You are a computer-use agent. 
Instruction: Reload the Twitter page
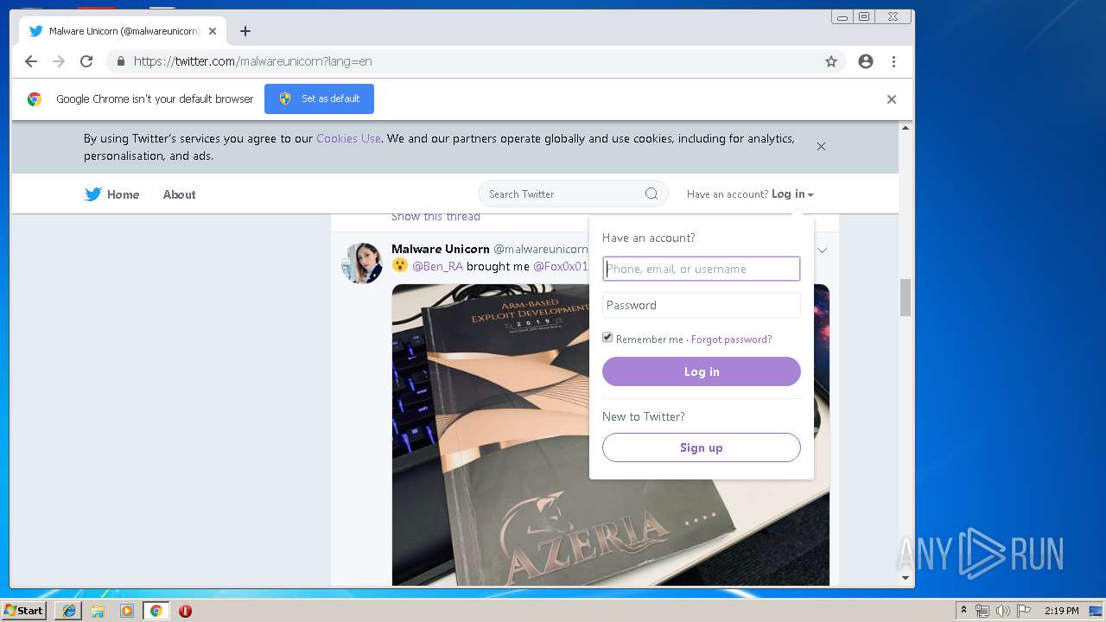coord(86,61)
